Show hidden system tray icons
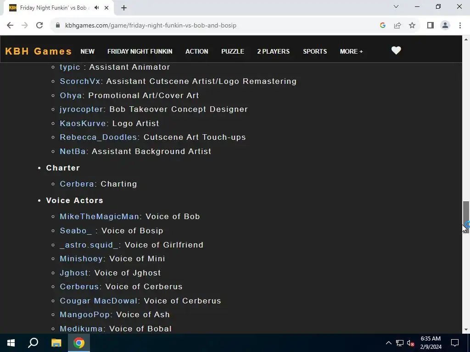 388,343
